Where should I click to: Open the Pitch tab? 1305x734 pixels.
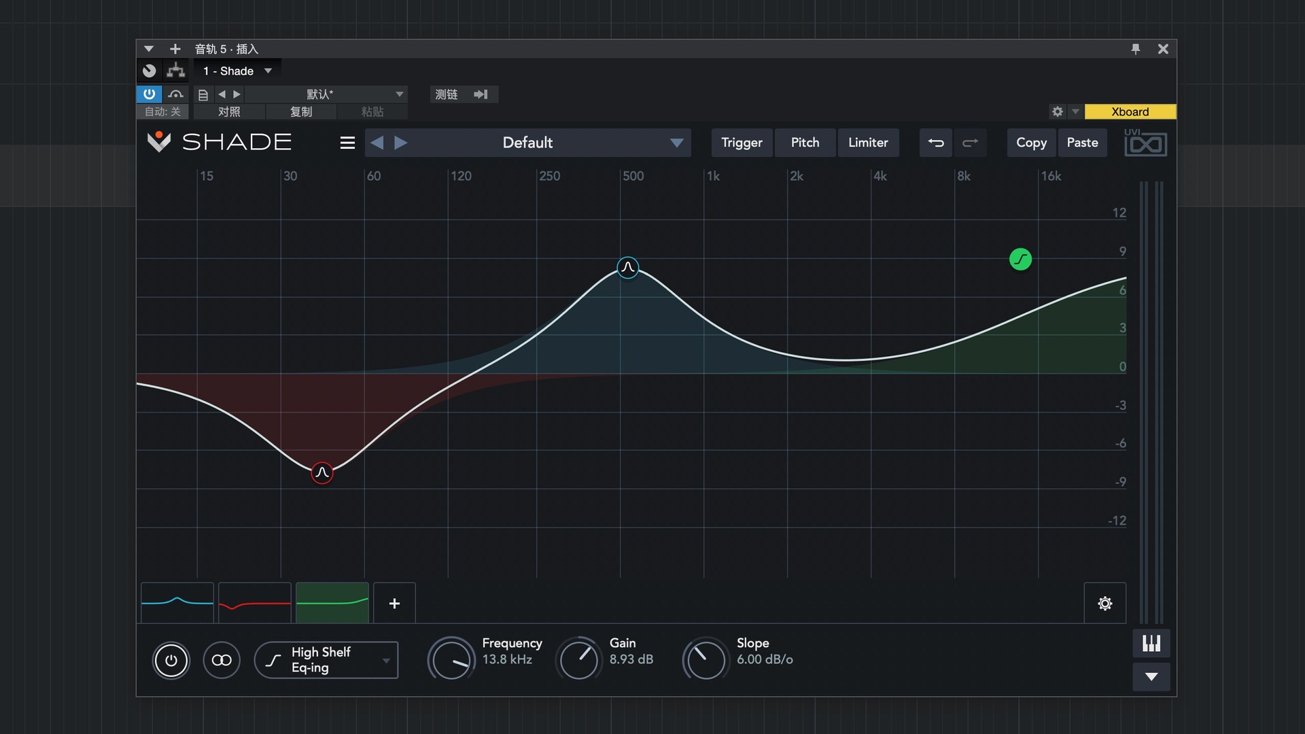pyautogui.click(x=805, y=143)
